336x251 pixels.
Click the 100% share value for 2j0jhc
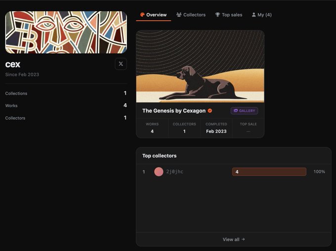coord(319,171)
